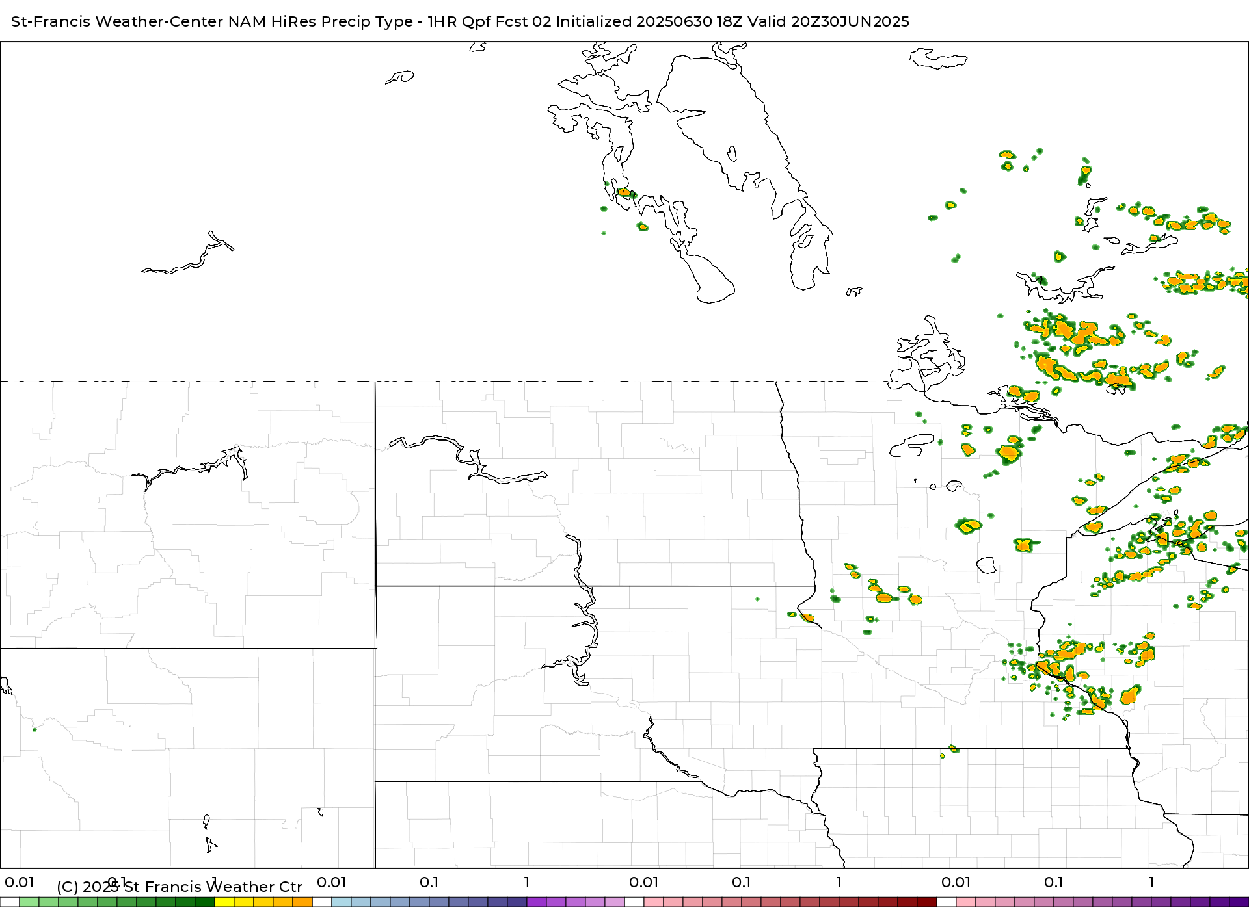This screenshot has height=910, width=1249.
Task: Select the lightest green legend swatch
Action: point(29,902)
